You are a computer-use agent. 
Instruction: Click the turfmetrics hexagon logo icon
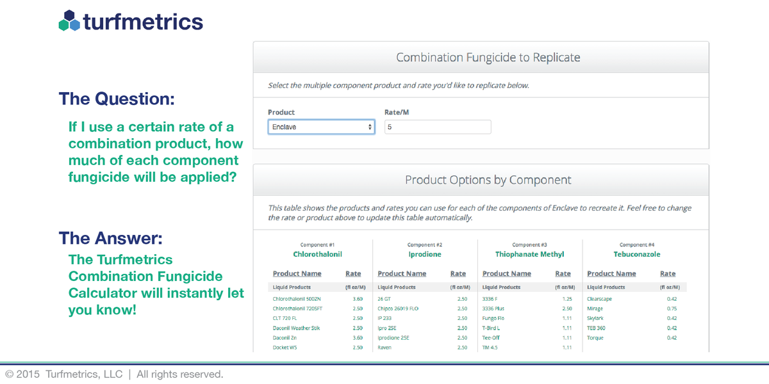coord(69,21)
